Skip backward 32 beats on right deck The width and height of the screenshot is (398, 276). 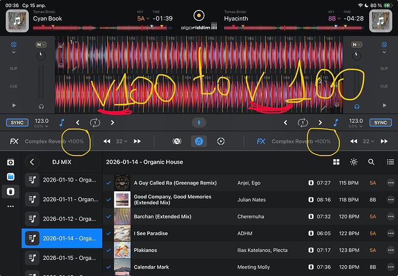354,141
